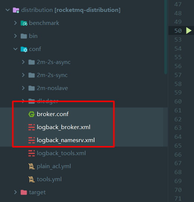Expand the benchmark folder

click(x=16, y=23)
